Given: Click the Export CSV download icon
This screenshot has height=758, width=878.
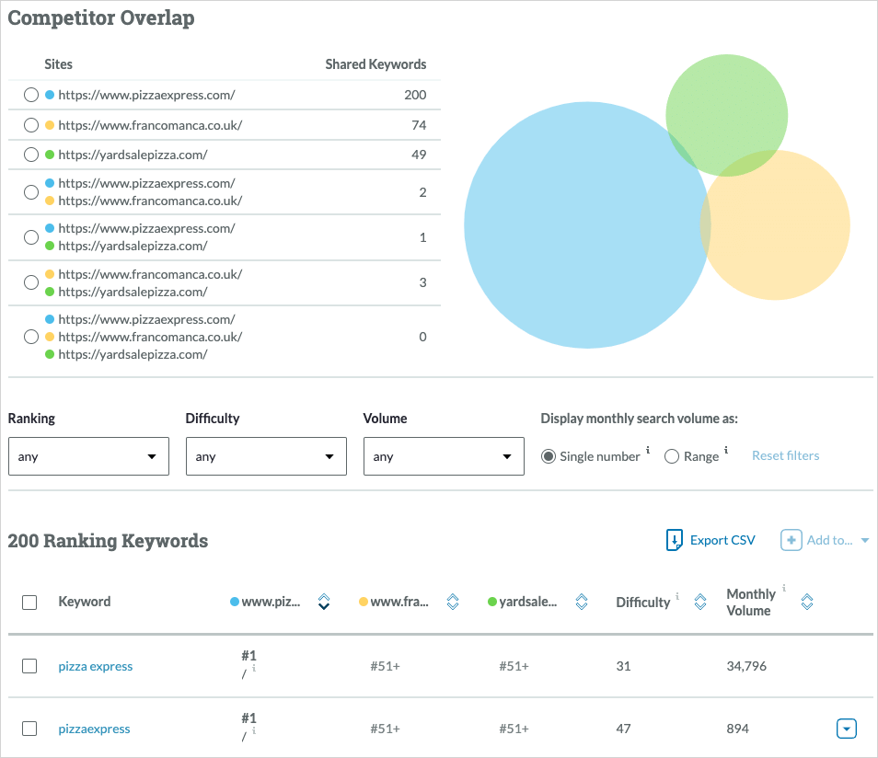Looking at the screenshot, I should point(675,540).
